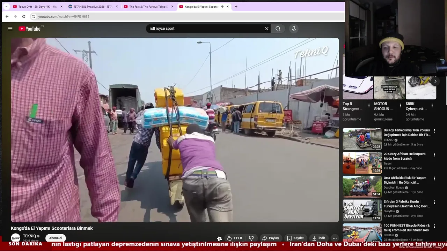Image resolution: width=447 pixels, height=251 pixels.
Task: Open tab search dropdown arrow
Action: 6,7
